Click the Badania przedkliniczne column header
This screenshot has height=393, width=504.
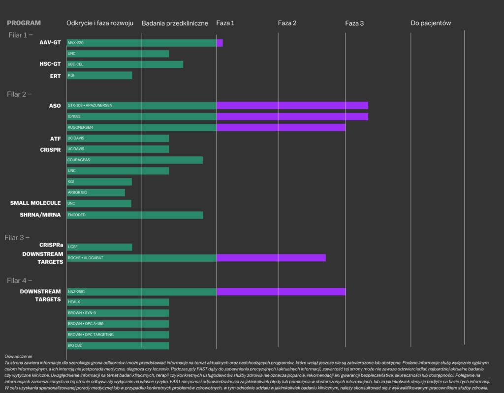175,23
